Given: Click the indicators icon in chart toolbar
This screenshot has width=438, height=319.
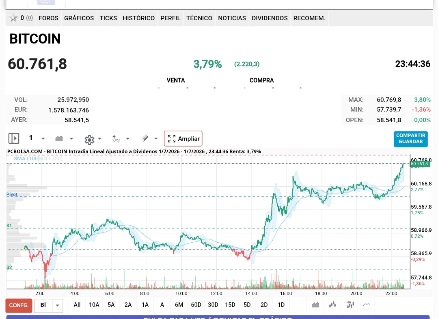Looking at the screenshot, I should [x=116, y=138].
